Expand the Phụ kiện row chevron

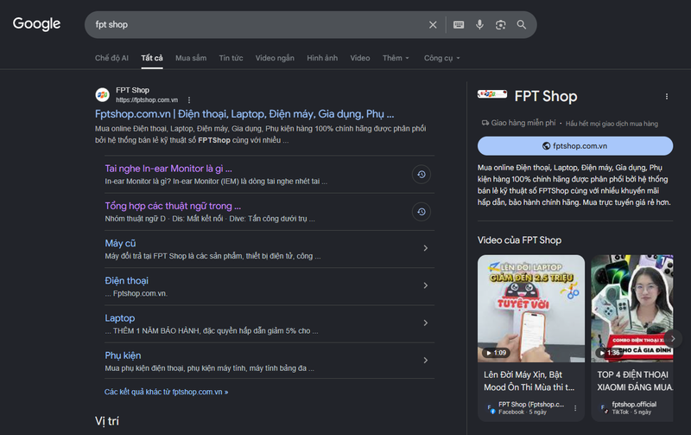click(425, 361)
